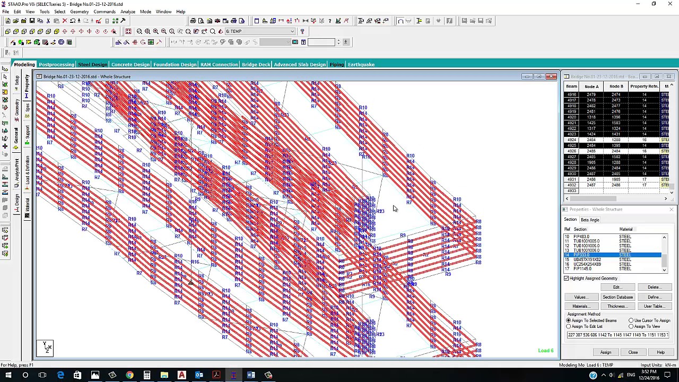Click the Help button in Properties dialog
Image resolution: width=679 pixels, height=382 pixels.
tap(660, 352)
